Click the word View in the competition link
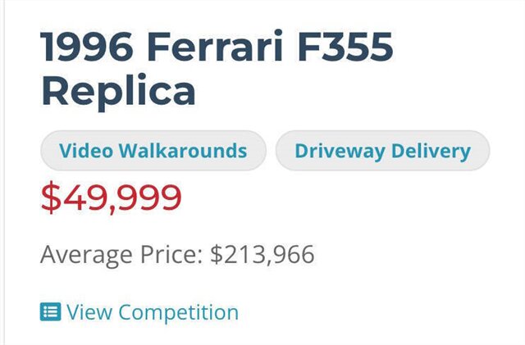The width and height of the screenshot is (525, 345). (89, 312)
